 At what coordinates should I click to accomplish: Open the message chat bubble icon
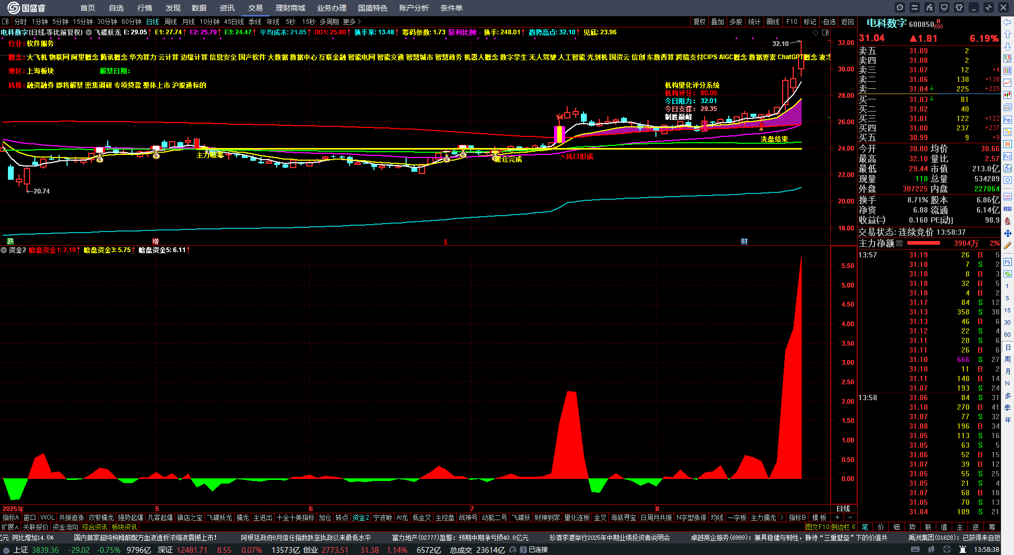(900, 7)
